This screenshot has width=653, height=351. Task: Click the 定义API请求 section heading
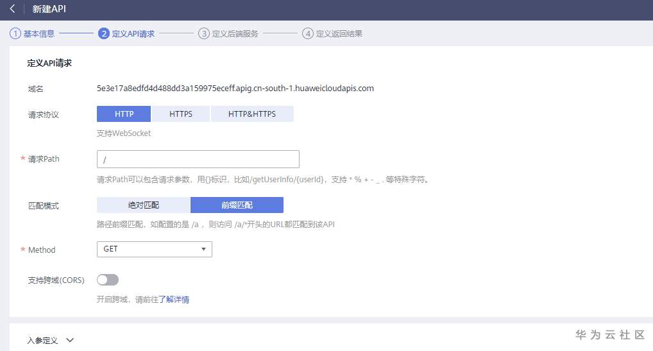pyautogui.click(x=49, y=64)
